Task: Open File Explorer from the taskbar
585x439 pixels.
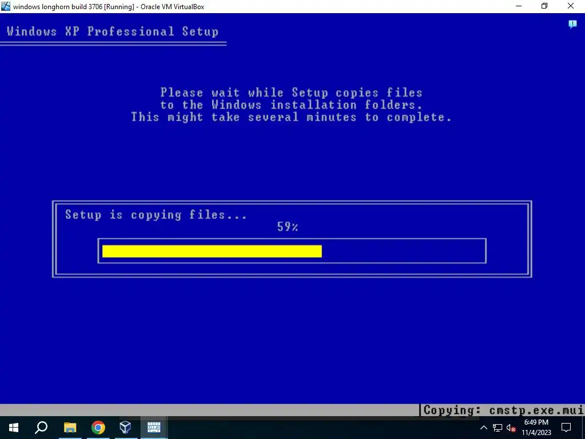Action: pos(70,428)
